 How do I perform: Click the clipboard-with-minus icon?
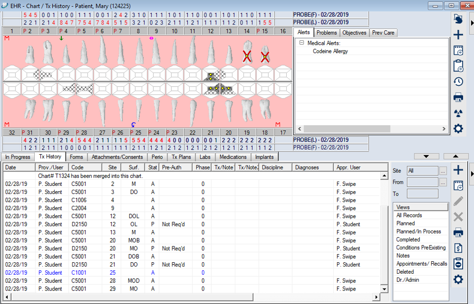click(x=458, y=263)
